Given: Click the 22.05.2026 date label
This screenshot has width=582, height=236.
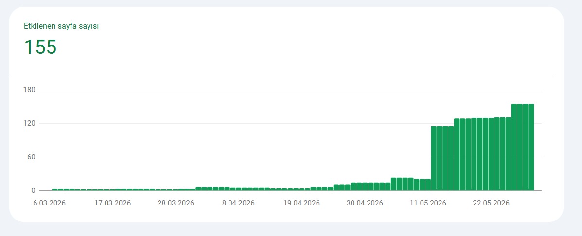Looking at the screenshot, I should pos(491,204).
